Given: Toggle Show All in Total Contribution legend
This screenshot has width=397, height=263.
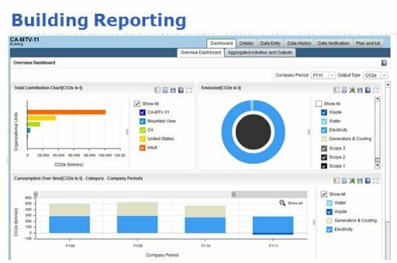Looking at the screenshot, I should [137, 103].
